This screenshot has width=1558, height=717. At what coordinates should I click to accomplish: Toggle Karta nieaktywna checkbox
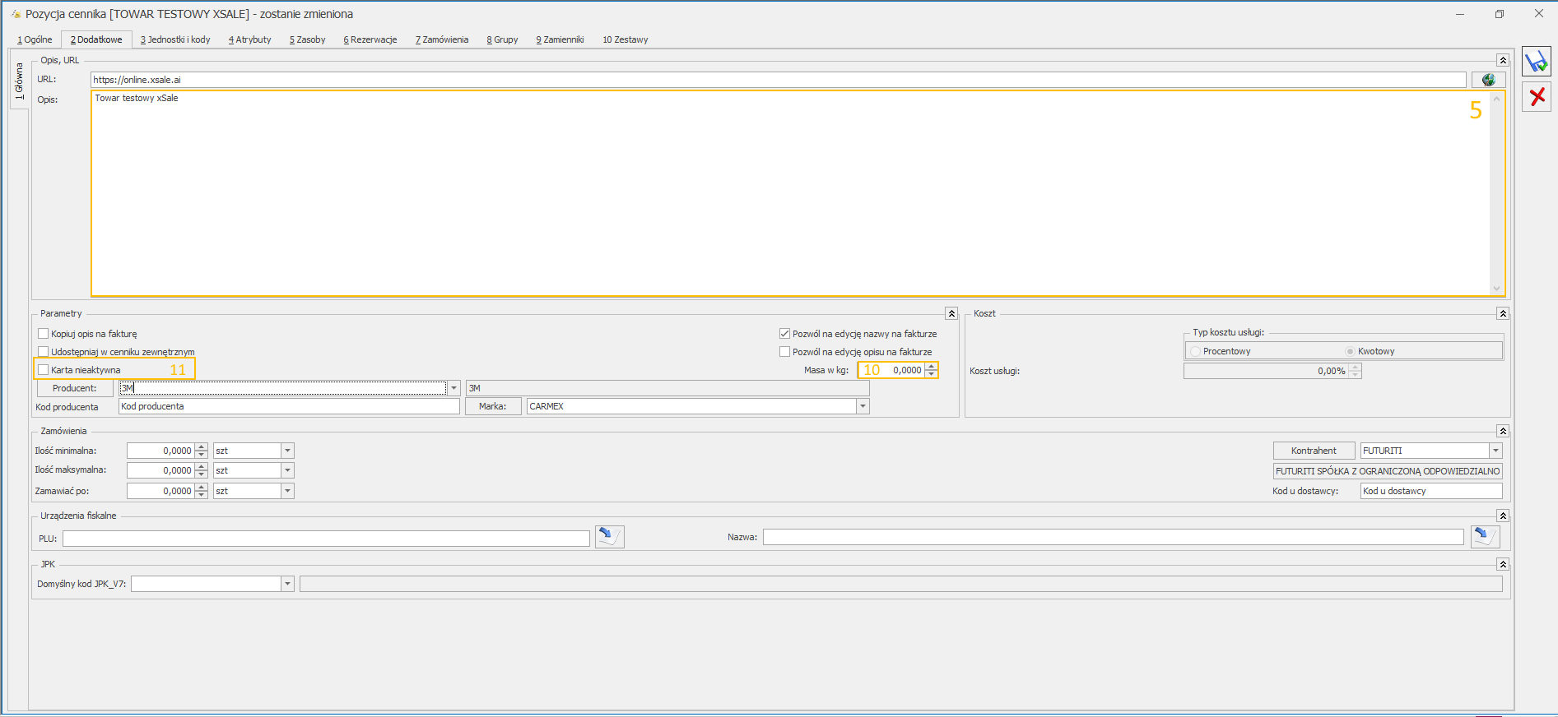pyautogui.click(x=44, y=370)
